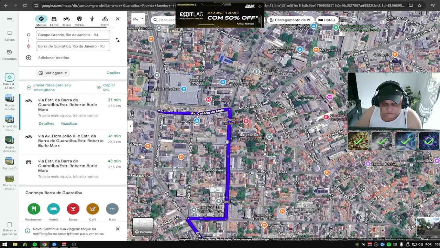Select the 43 min car route

click(73, 169)
